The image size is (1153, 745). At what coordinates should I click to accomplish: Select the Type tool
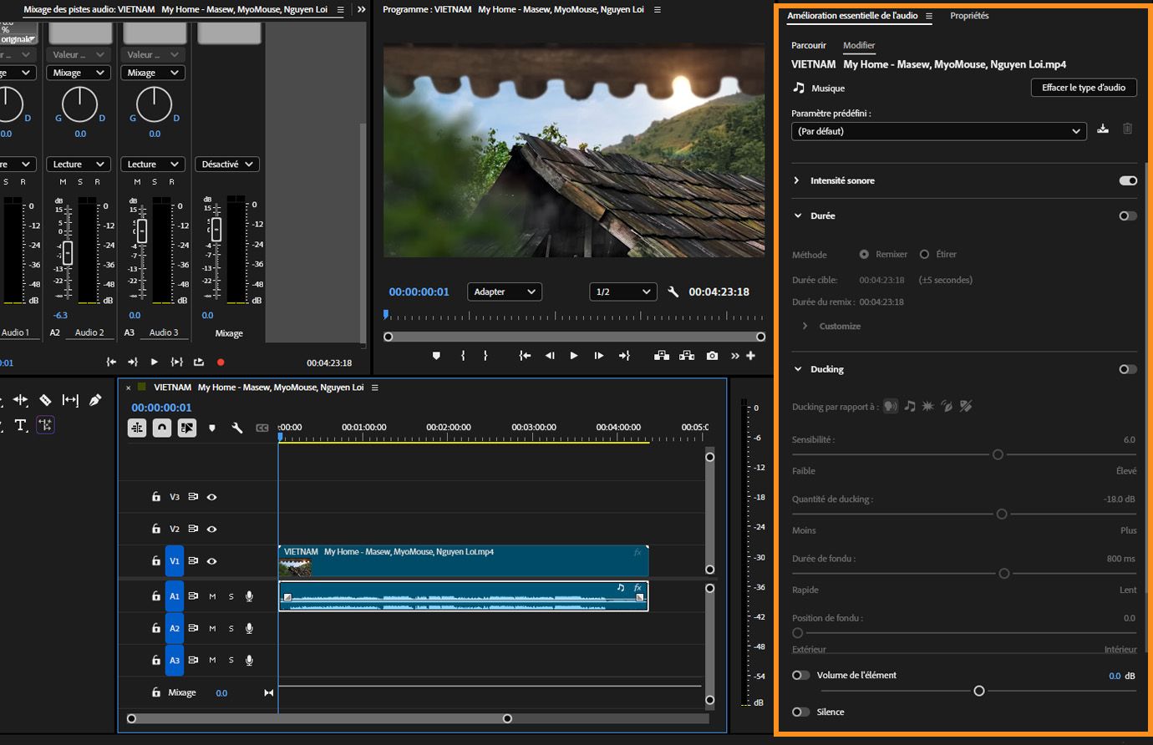21,425
